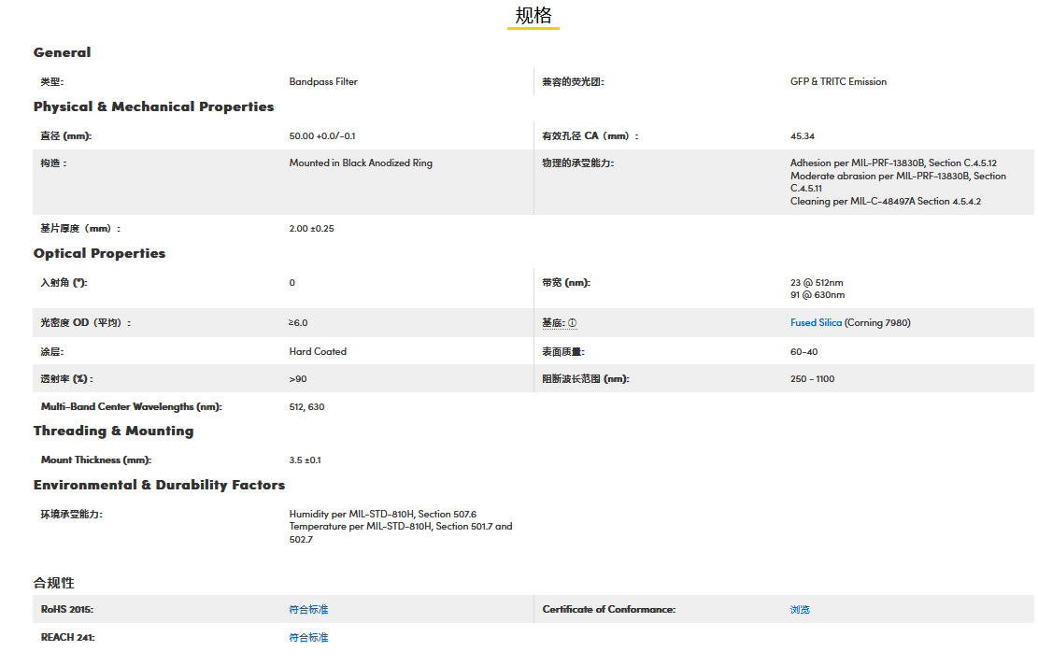Click the Multi-Band Center Wavelengths label
This screenshot has width=1038, height=665.
[131, 407]
